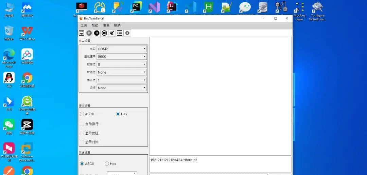Click the Configure Virtual Serial desktop icon
Viewport: 367px width, 175px height.
pyautogui.click(x=317, y=11)
